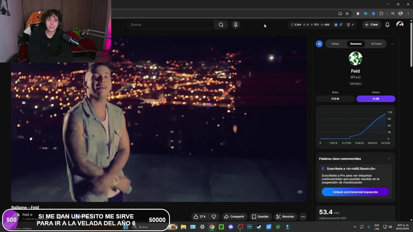
Task: Open the YouTube account avatar menu
Action: point(400,24)
